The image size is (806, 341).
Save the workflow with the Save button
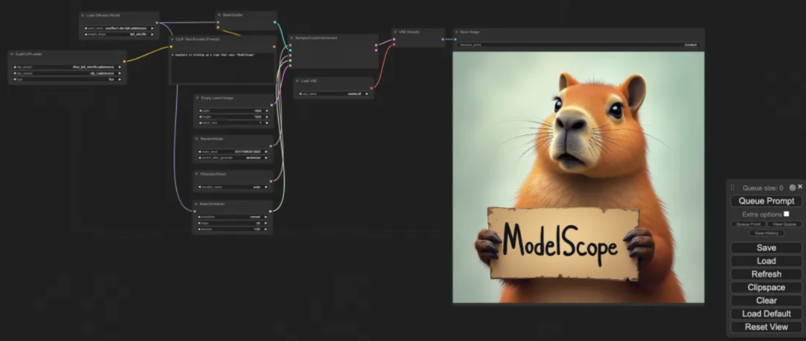coord(766,248)
